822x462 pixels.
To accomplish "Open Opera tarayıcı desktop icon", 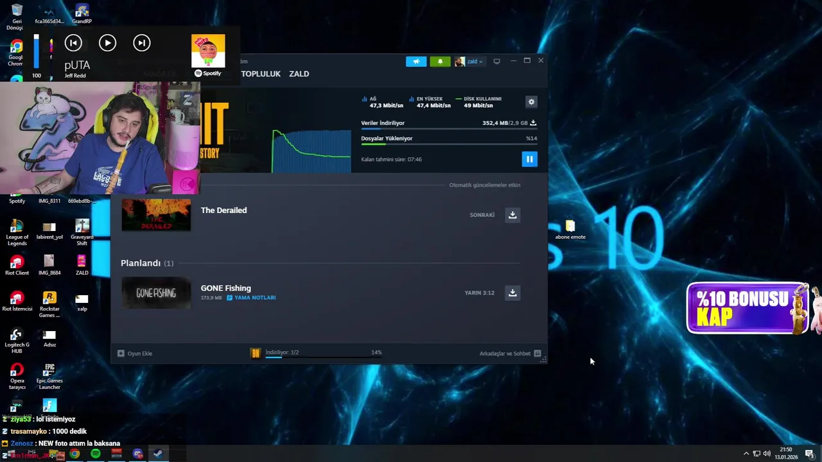I will (17, 377).
